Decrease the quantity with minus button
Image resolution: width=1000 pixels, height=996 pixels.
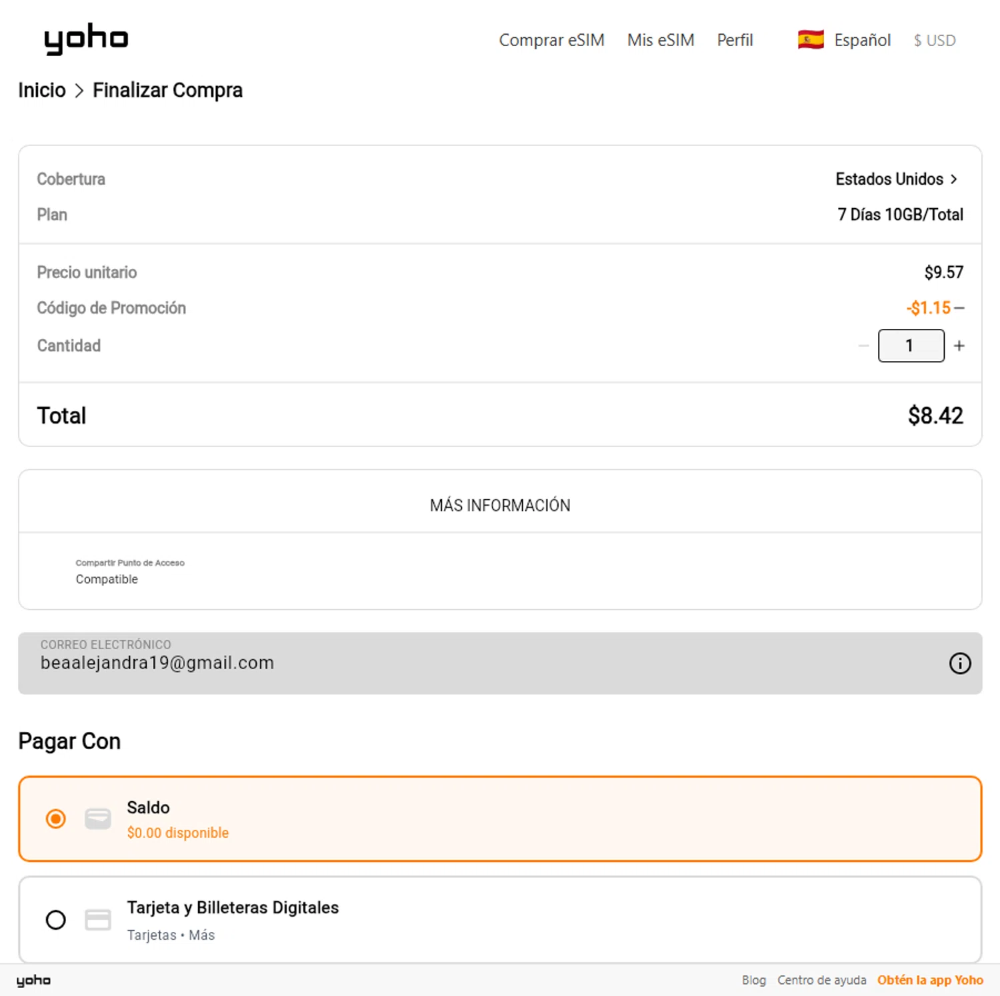coord(863,346)
